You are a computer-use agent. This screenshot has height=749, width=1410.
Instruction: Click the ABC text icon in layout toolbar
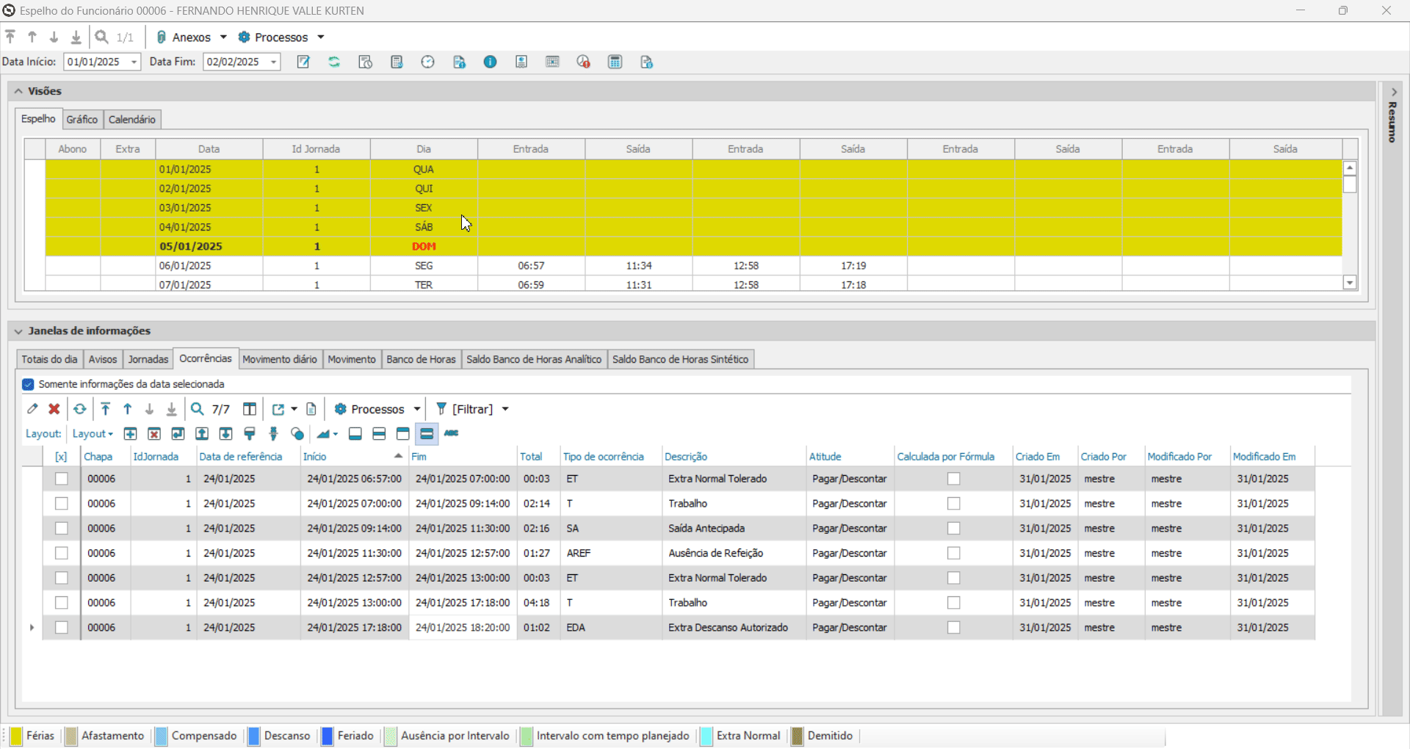pos(452,433)
